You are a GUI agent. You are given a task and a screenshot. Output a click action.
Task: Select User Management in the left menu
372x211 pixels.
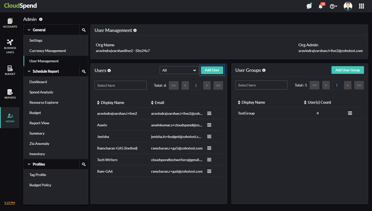(44, 61)
